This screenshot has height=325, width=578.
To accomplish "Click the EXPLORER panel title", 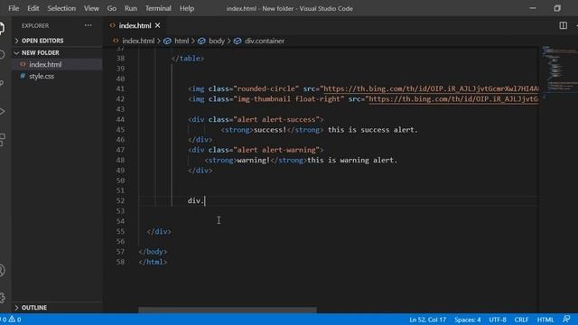I will pyautogui.click(x=35, y=25).
